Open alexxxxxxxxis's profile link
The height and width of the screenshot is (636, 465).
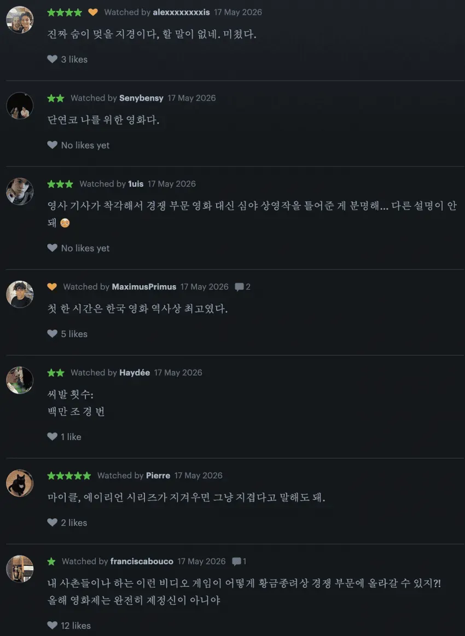(181, 12)
